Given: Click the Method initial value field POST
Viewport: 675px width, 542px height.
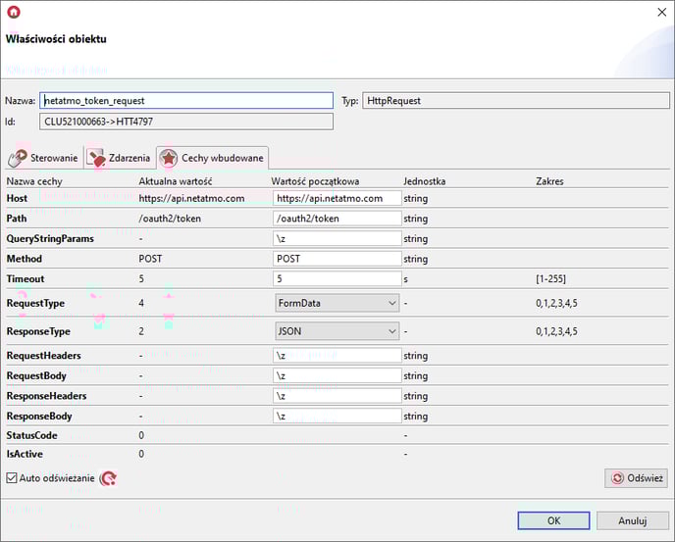Looking at the screenshot, I should (337, 259).
